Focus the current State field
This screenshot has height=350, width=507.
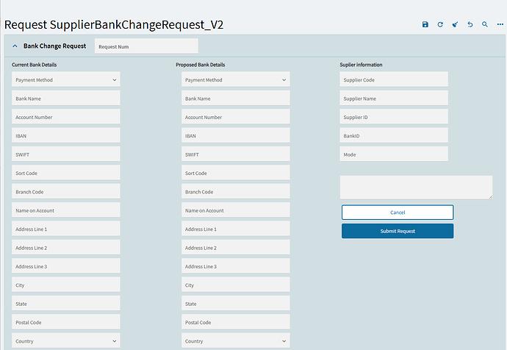(66, 304)
